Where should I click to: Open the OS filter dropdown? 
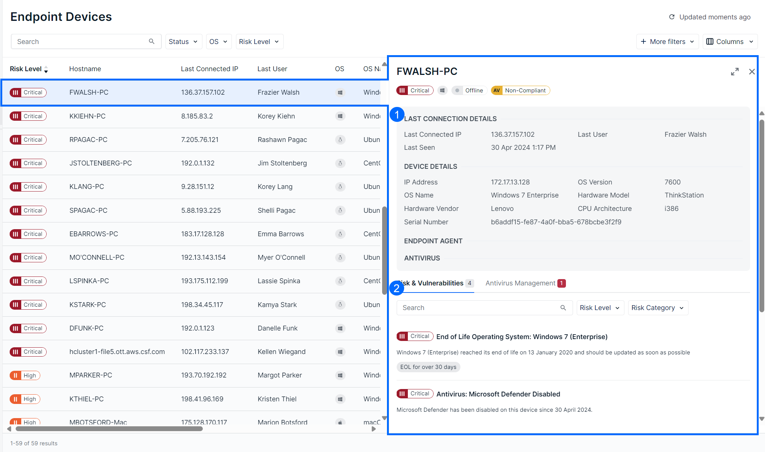[x=218, y=42]
